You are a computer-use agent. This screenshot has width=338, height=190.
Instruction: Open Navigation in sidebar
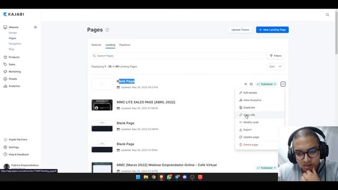click(x=15, y=43)
